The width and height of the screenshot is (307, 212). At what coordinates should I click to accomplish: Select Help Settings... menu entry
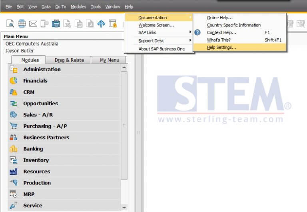click(x=240, y=48)
